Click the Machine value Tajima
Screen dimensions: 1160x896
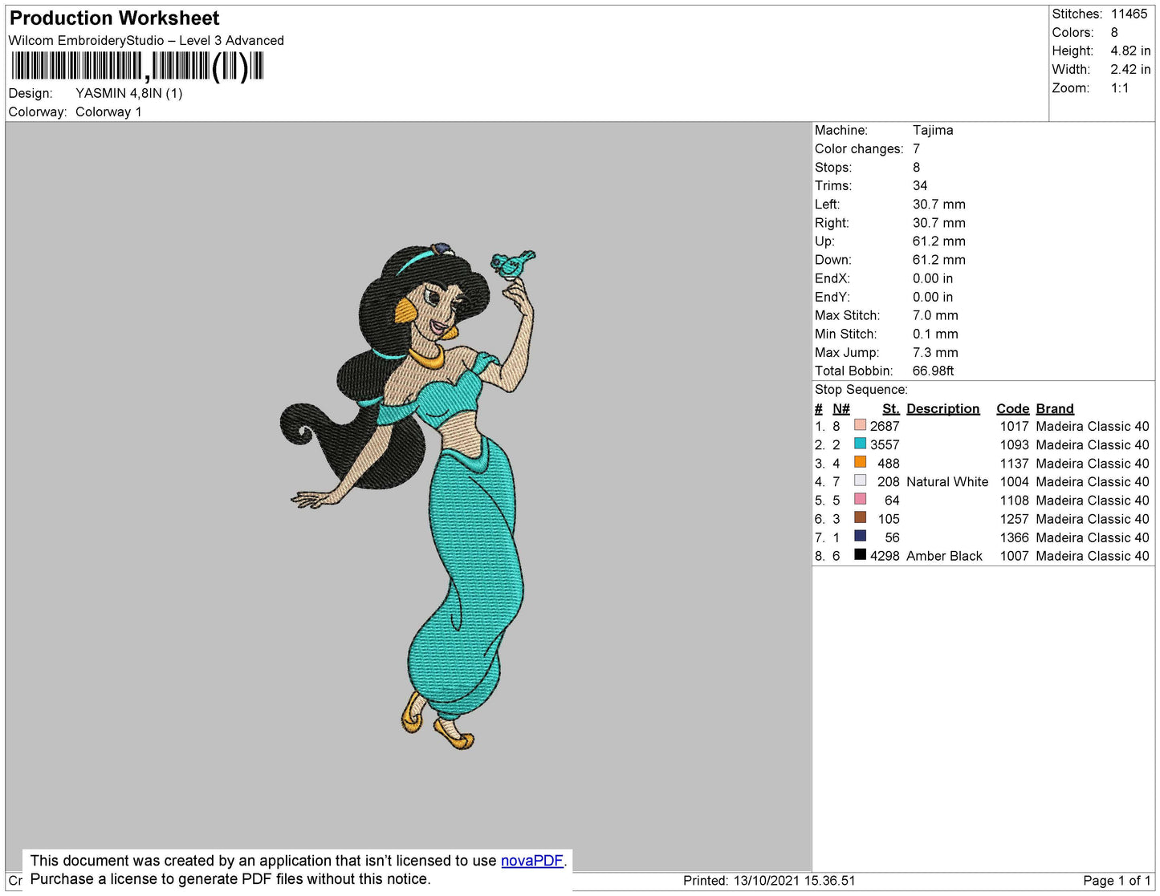pos(933,130)
